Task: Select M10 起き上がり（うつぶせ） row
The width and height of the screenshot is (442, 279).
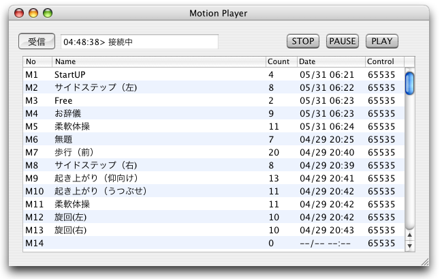Action: tap(214, 191)
